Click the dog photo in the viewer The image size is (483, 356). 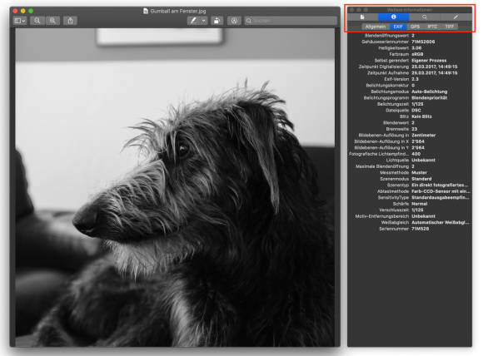175,187
